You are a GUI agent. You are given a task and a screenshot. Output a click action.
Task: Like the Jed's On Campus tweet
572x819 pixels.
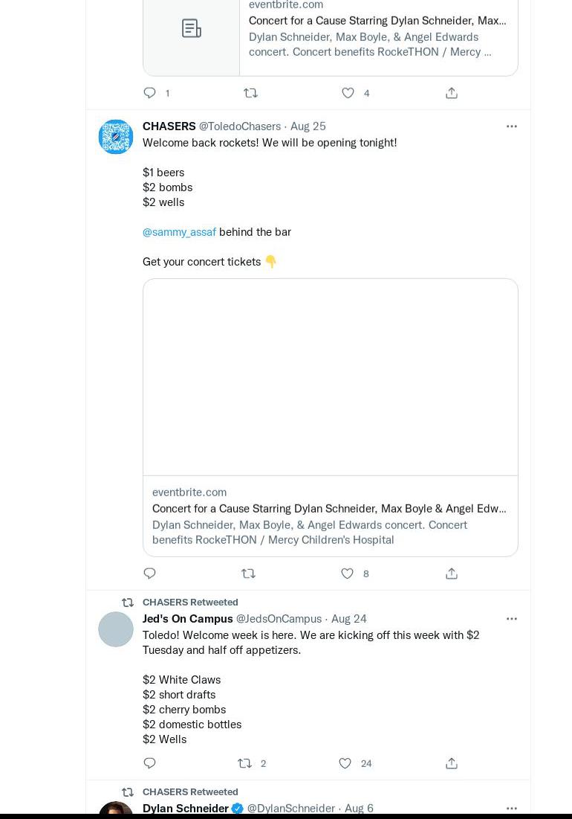coord(345,763)
